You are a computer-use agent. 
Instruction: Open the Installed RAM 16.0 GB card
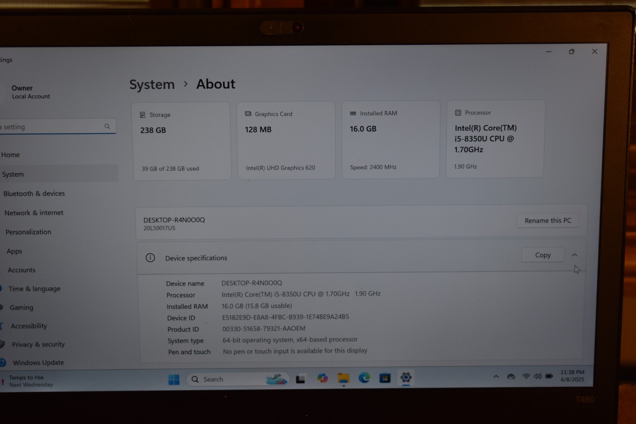pyautogui.click(x=391, y=139)
